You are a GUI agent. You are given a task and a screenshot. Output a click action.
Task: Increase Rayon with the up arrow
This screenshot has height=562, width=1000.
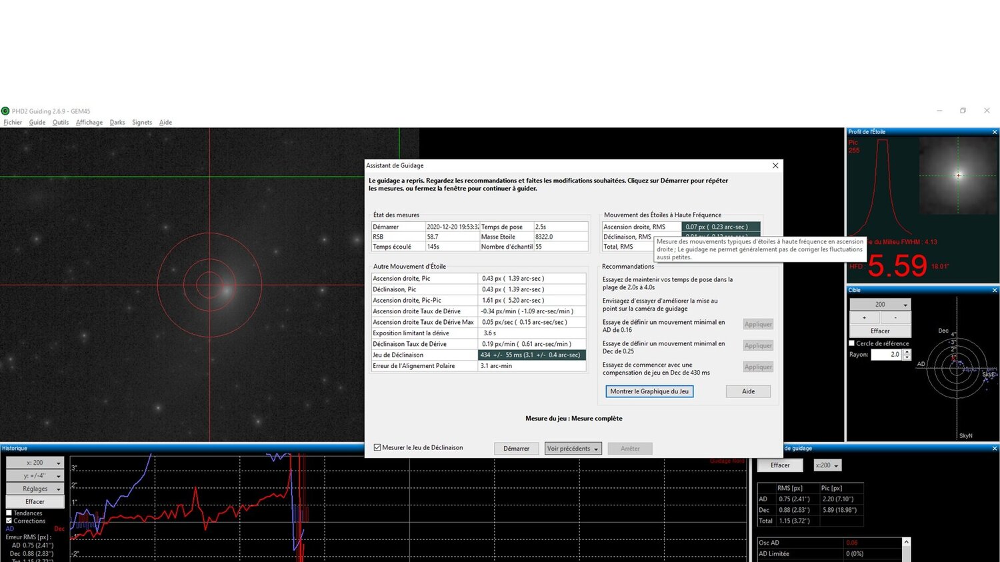pyautogui.click(x=907, y=352)
